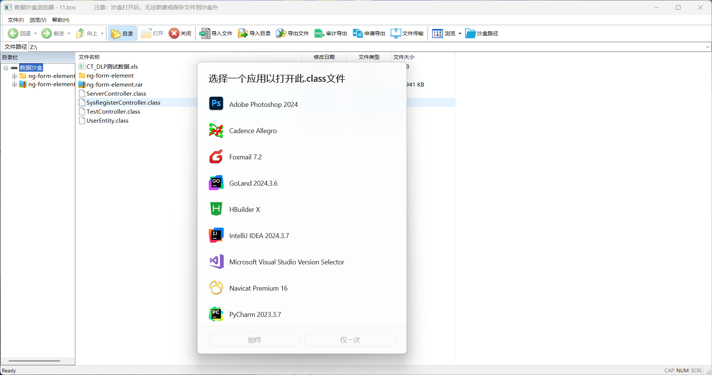
Task: 点击目录树底部的水平滚动条
Action: tap(34, 361)
